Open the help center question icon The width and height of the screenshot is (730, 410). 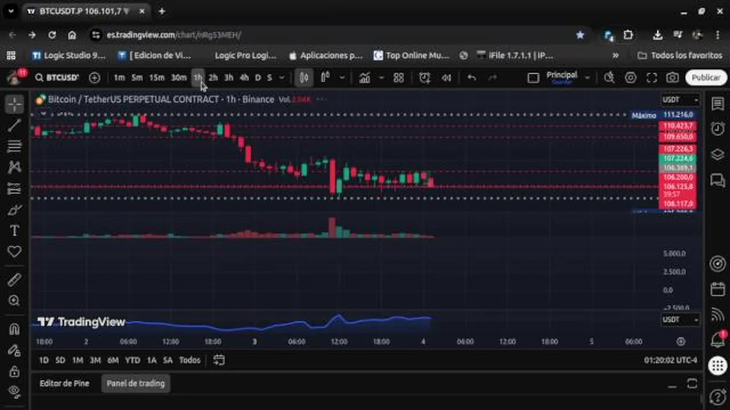[717, 396]
